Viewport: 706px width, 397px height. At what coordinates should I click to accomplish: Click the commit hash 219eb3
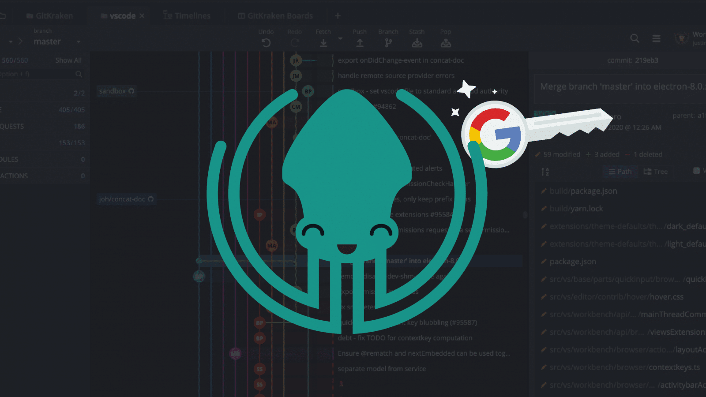click(646, 60)
